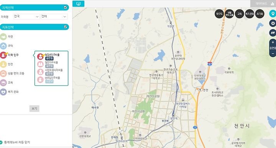Choose the 혈연가구 비율 indicator icon
The image size is (276, 148).
[x=40, y=64]
